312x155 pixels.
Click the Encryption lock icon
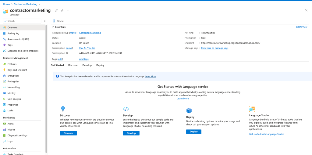(4, 75)
